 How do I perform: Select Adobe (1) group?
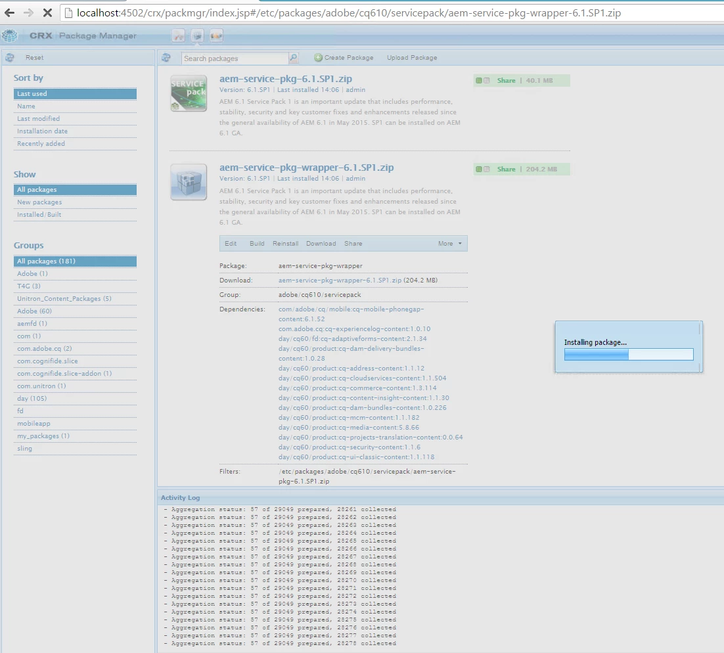[76, 274]
